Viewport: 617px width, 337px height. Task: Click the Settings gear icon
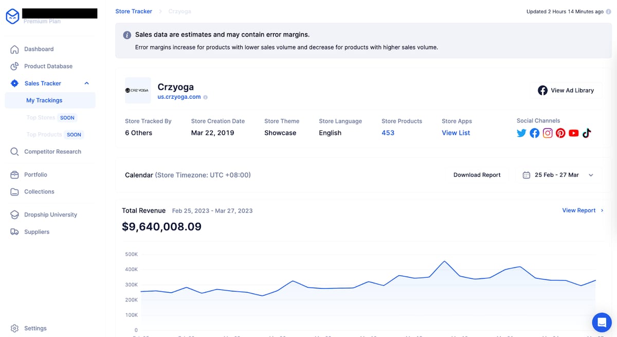(15, 328)
